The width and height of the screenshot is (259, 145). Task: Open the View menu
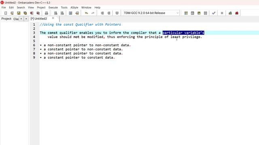tap(31, 7)
